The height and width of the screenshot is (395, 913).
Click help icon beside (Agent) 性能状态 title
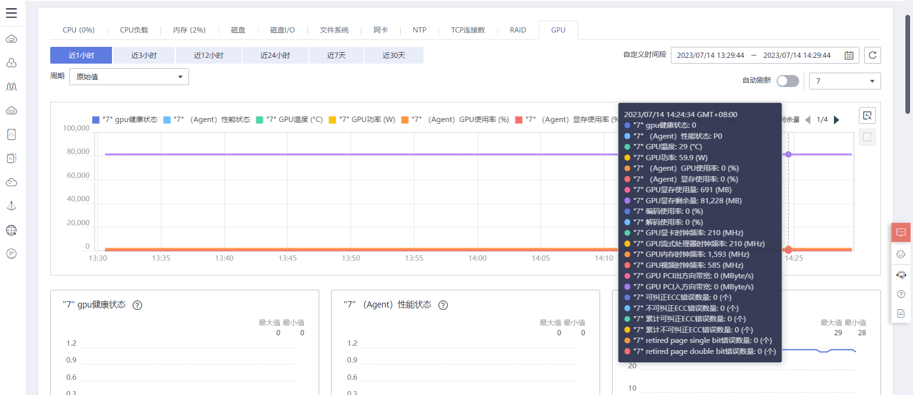pyautogui.click(x=443, y=305)
